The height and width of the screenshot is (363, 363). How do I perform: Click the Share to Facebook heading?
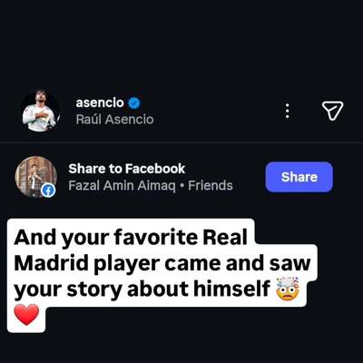pos(126,169)
